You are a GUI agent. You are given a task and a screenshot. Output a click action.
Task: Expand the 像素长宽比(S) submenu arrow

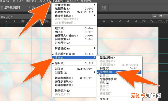click(95, 15)
